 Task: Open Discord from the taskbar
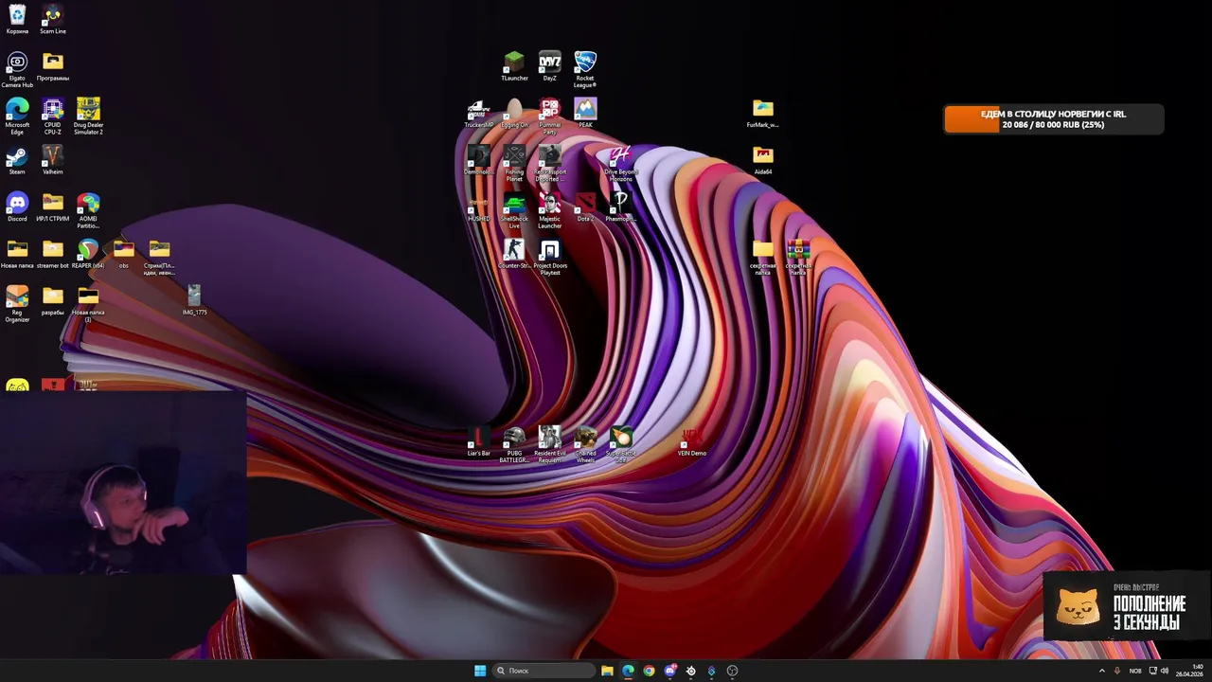(670, 671)
